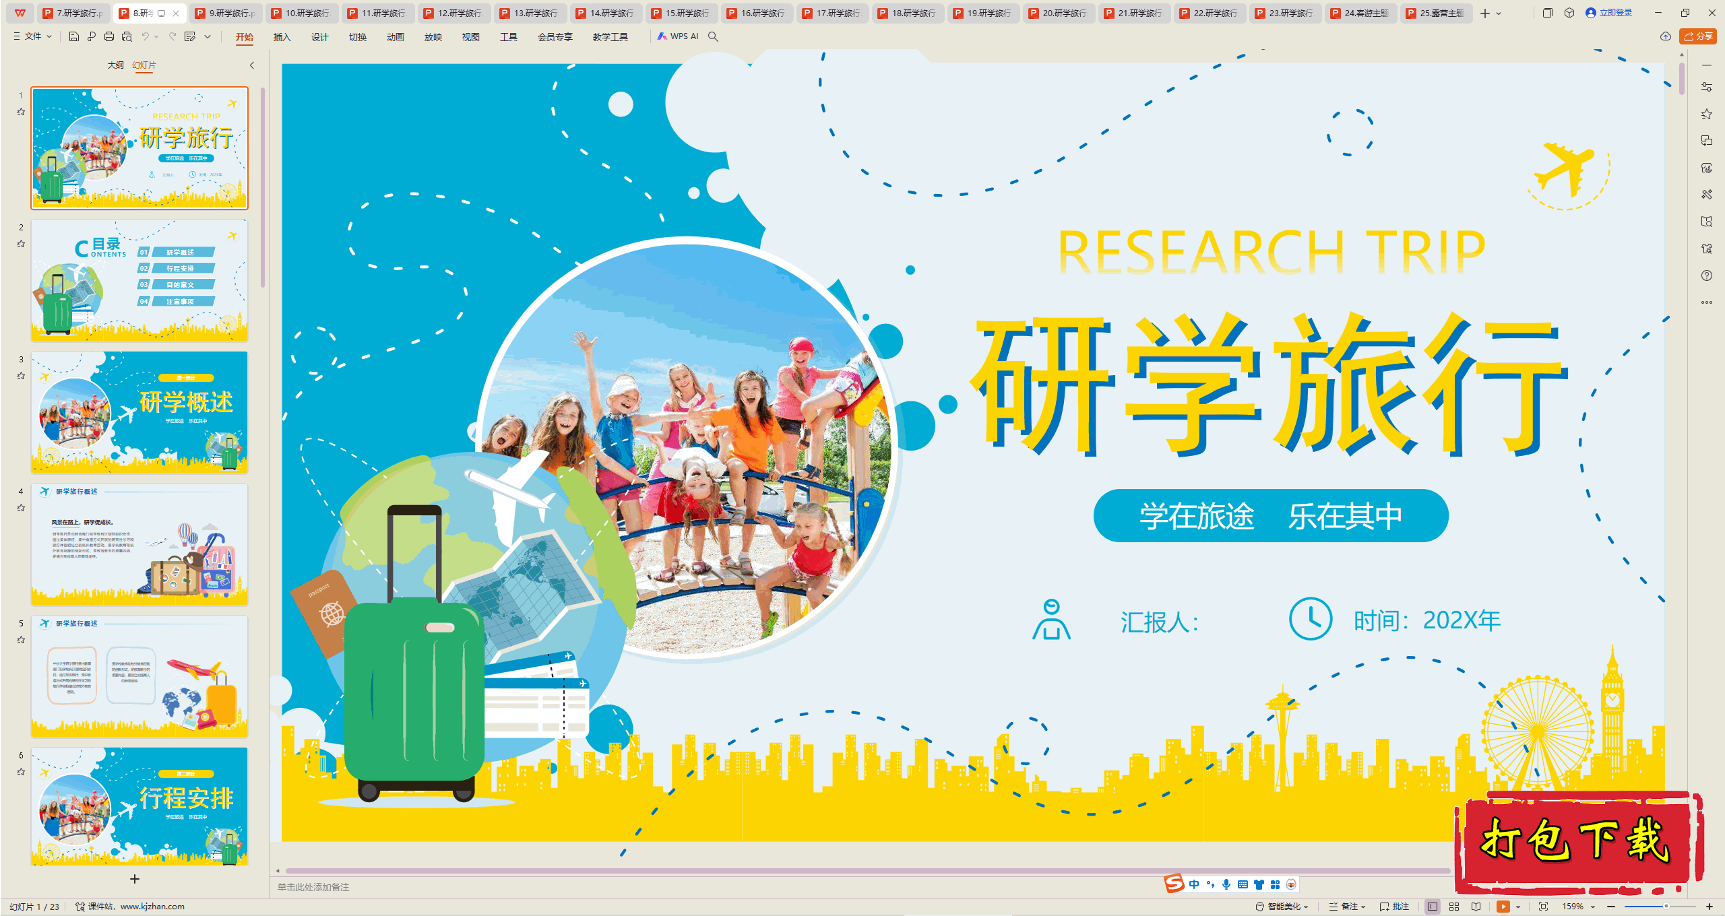
Task: Open WPS AI assistant
Action: pyautogui.click(x=678, y=36)
